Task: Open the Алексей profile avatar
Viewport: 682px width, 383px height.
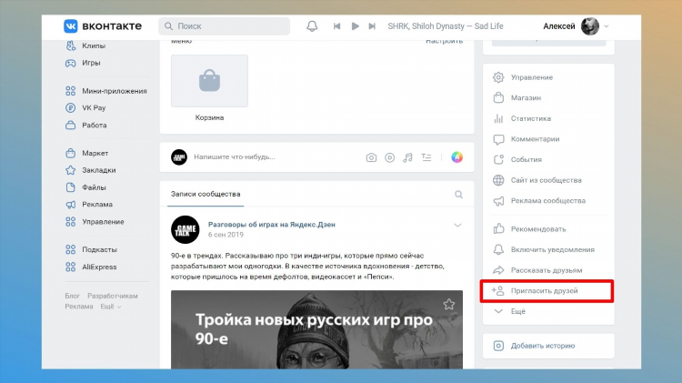Action: (x=590, y=26)
